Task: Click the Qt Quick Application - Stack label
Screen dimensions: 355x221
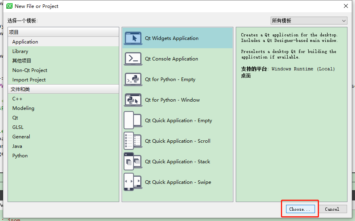Action: (177, 162)
